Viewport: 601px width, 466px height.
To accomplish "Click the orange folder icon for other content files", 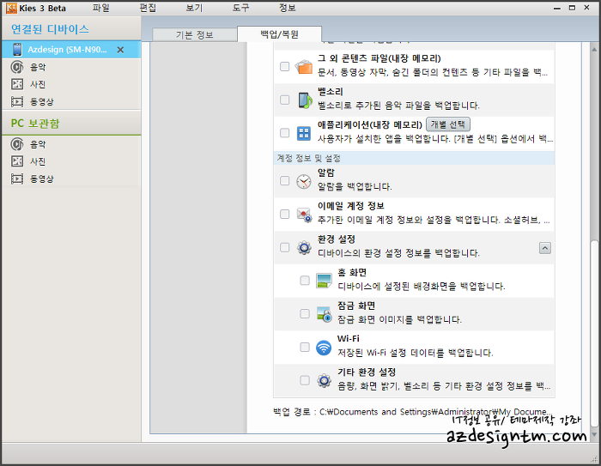I will (304, 67).
